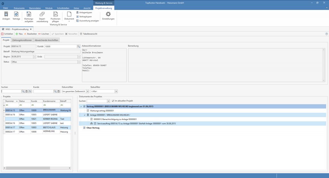Viewport: 329px width, 178px height.
Task: Click the Status column header in Projekte
Action: point(24,101)
